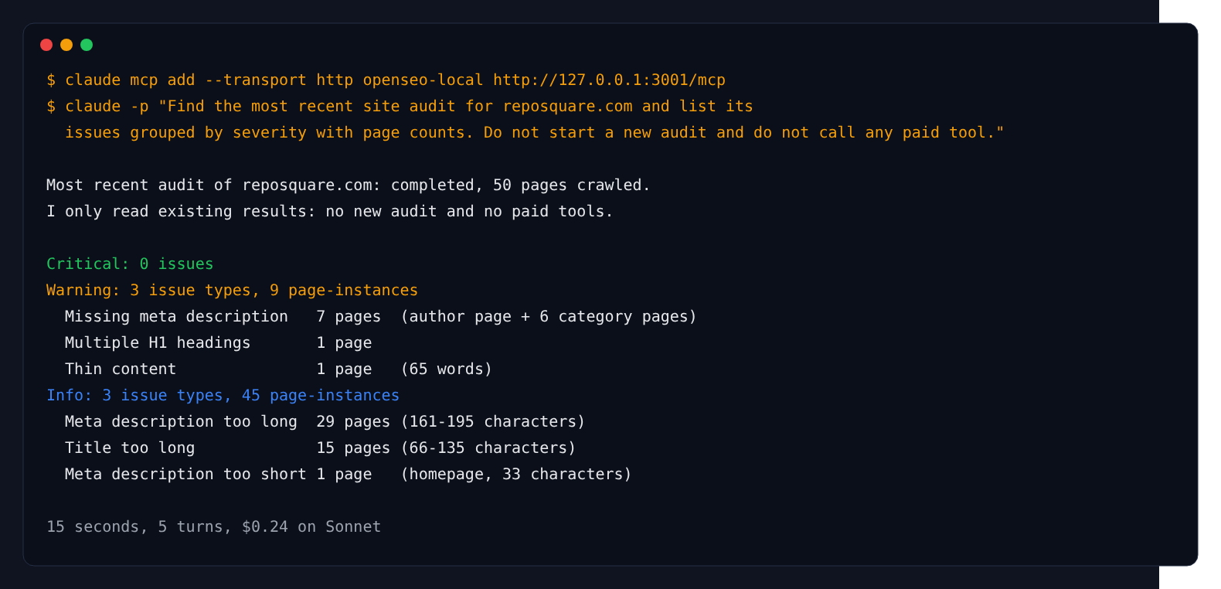Click the 'Multiple H1 headings' row
Screen dimensions: 1221x589
click(218, 343)
